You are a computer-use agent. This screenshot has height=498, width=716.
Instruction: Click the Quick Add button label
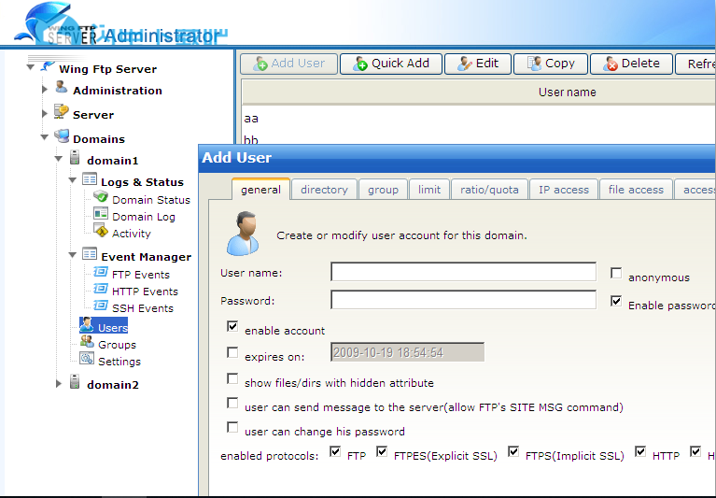(400, 63)
